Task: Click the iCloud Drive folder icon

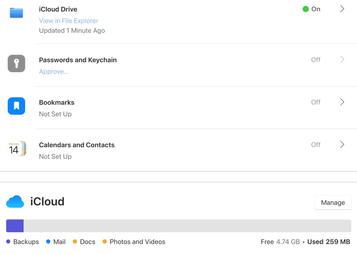Action: 16,13
